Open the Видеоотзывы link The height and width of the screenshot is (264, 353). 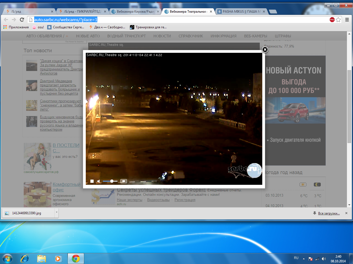pos(158,200)
